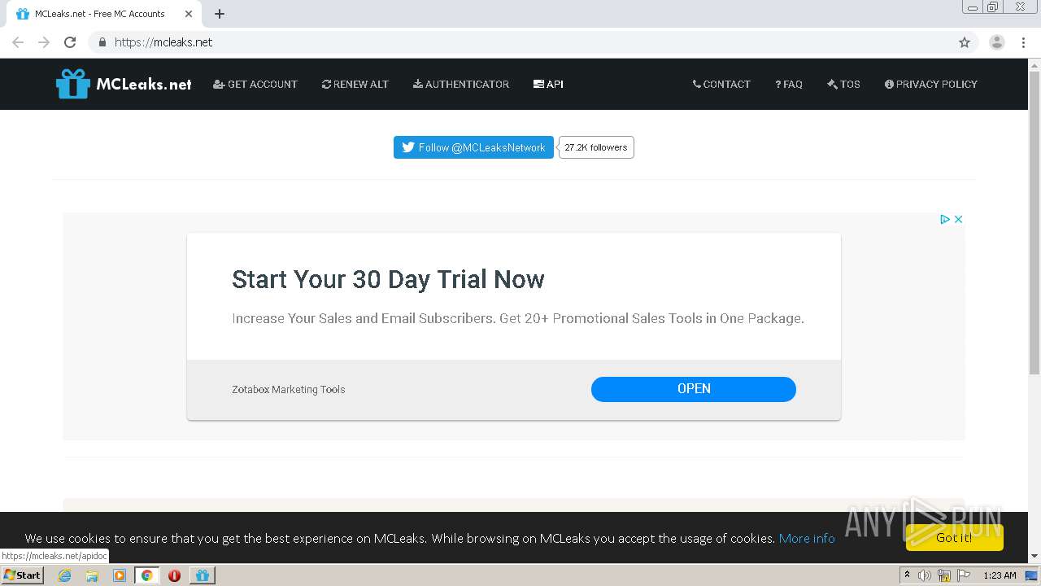This screenshot has height=586, width=1041.
Task: Click the padlock site info icon
Action: (102, 42)
